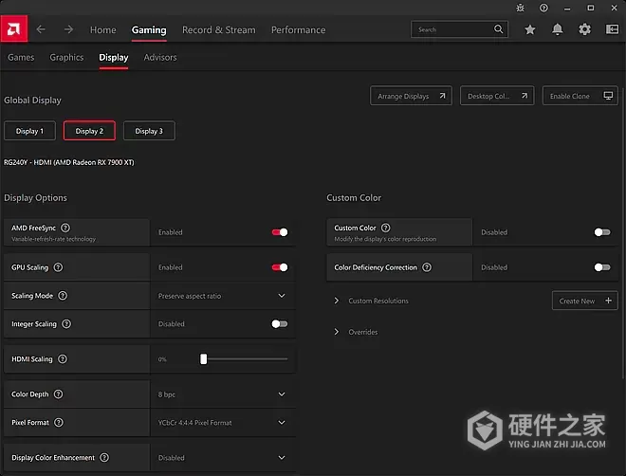Click Desktop Color external arrow icon
626x476 pixels.
525,96
